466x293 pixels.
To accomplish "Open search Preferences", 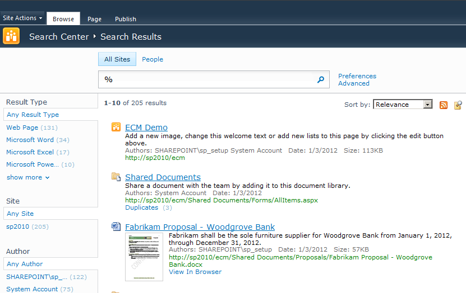I will (357, 76).
